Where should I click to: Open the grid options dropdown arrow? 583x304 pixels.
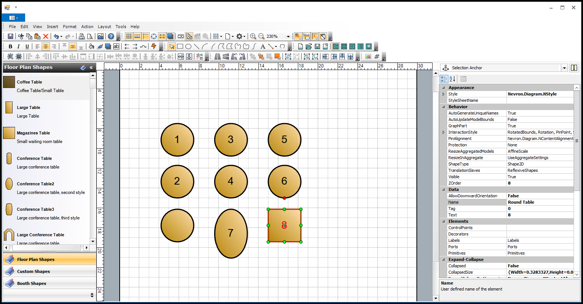click(221, 36)
